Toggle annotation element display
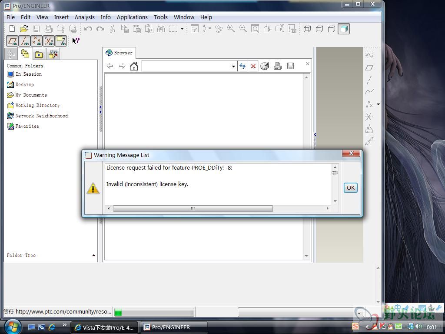 (61, 41)
